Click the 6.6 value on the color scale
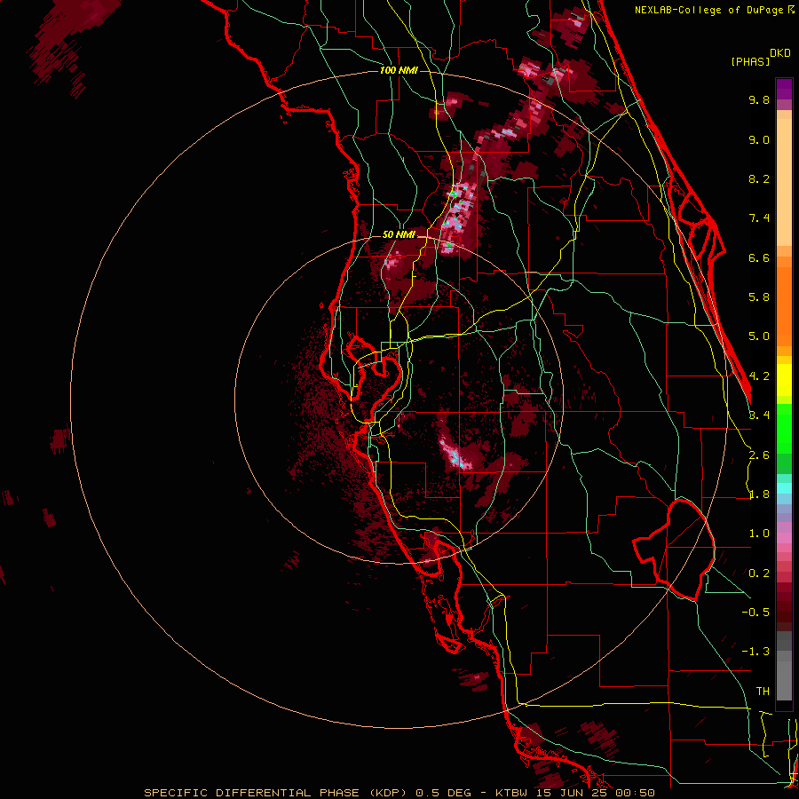Image resolution: width=799 pixels, height=799 pixels. click(759, 257)
